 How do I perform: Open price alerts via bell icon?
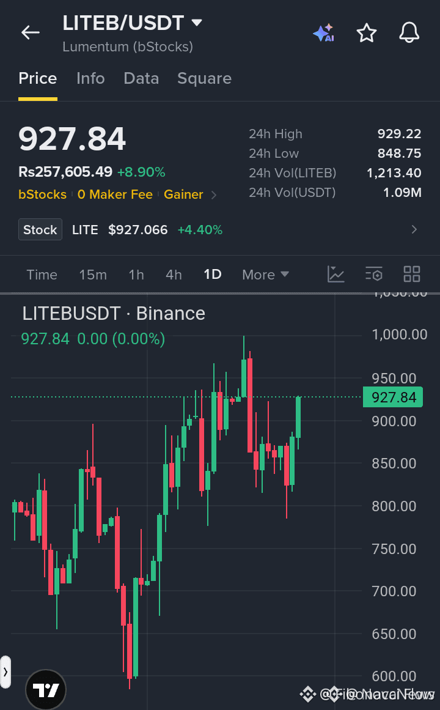pos(409,33)
